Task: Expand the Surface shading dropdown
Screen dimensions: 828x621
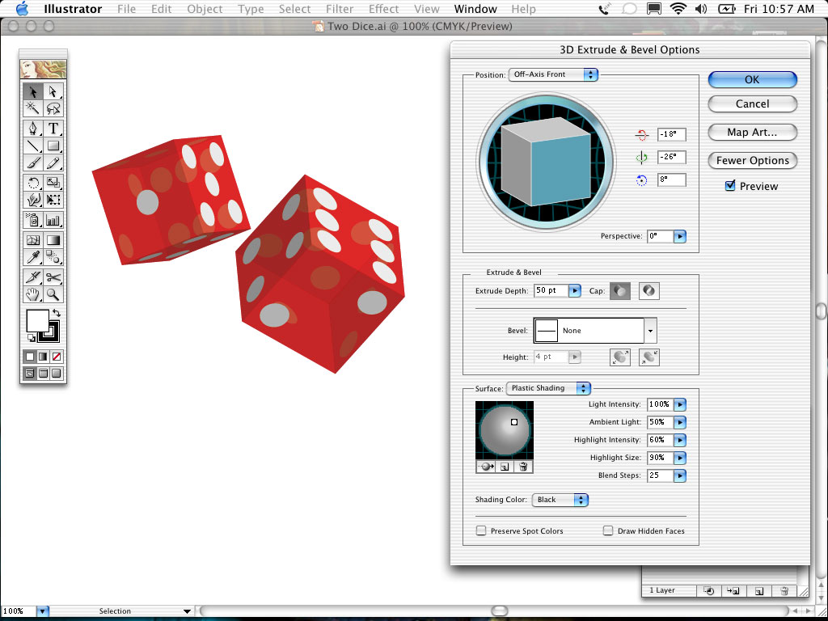Action: (x=548, y=388)
